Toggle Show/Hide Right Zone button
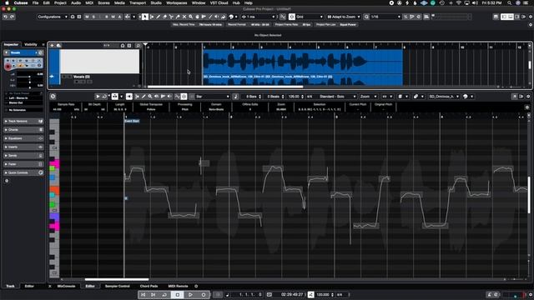534x300 pixels. coord(517,17)
